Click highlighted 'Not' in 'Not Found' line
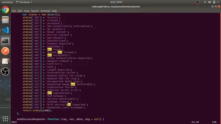This screenshot has height=124, width=221. pos(49,50)
